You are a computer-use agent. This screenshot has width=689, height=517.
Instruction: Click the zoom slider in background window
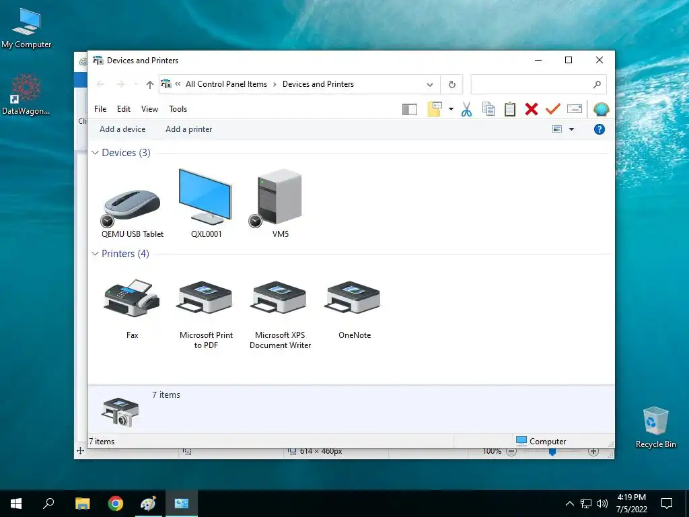(552, 452)
